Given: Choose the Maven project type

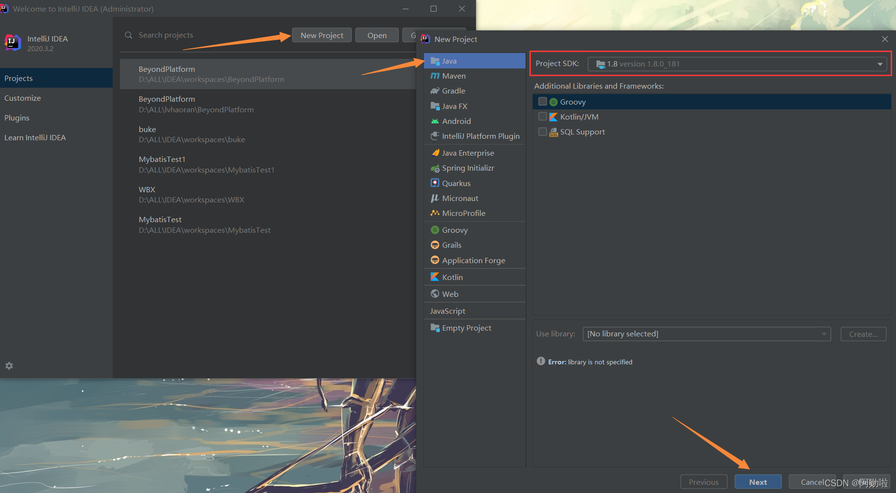Looking at the screenshot, I should coord(474,76).
